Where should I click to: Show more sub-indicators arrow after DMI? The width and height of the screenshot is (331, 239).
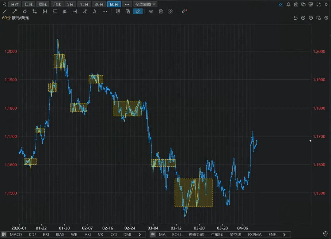139,235
